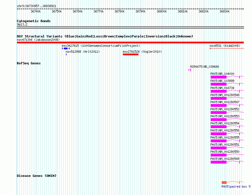Select the PAX5|NR_103999 transcript exon block

tap(218, 84)
